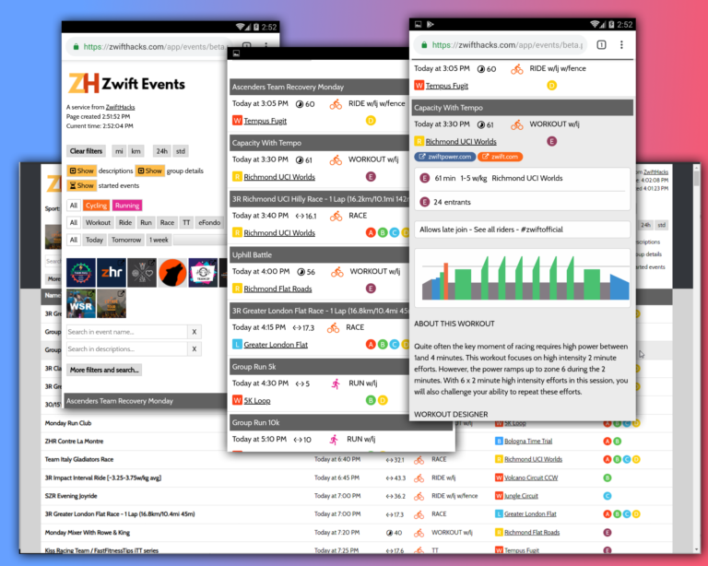Select the zhr team logo thumbnail
This screenshot has height=566, width=708.
point(112,273)
